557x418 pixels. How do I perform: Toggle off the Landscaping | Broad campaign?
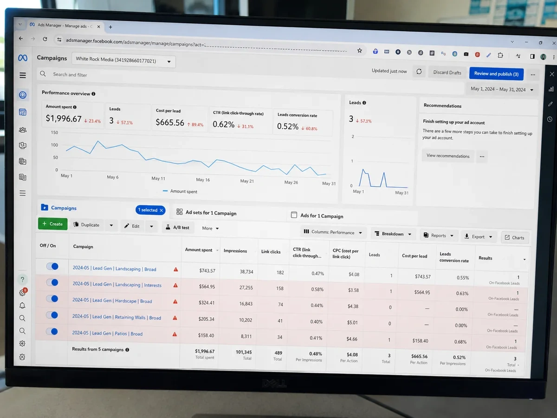52,266
